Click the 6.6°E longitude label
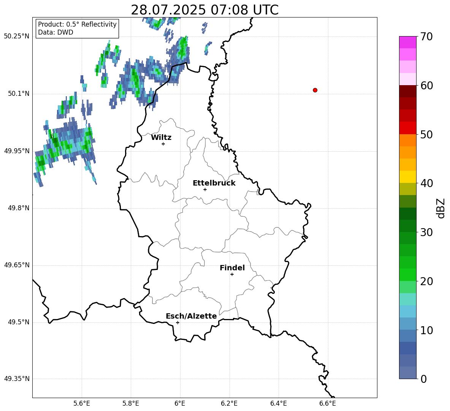Viewport: 450px width, 411px height. coord(328,403)
